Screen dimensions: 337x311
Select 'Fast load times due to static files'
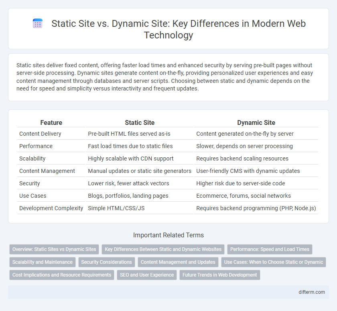(x=140, y=146)
